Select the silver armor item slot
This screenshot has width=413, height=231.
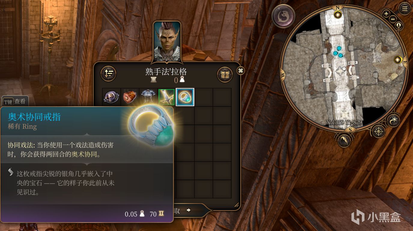[148, 97]
